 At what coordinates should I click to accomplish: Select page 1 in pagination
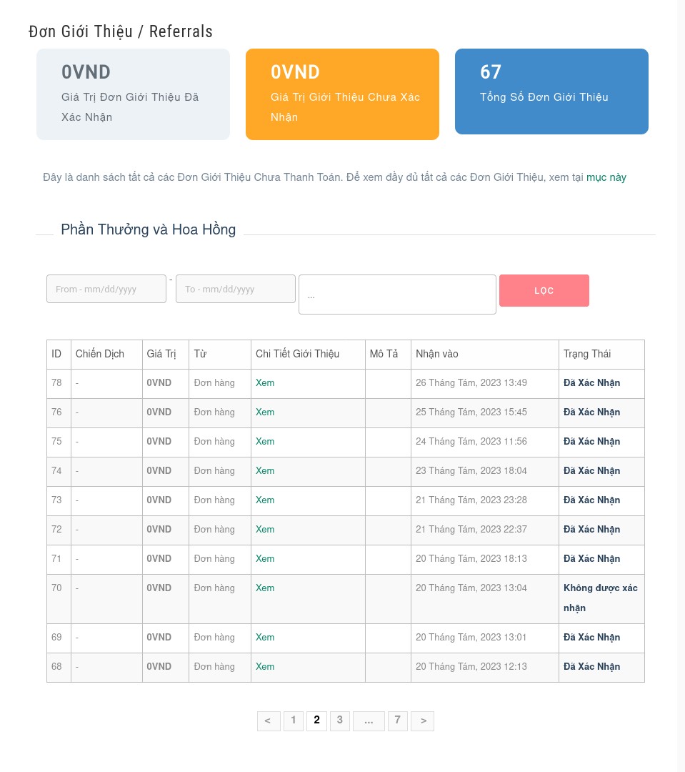click(x=293, y=721)
